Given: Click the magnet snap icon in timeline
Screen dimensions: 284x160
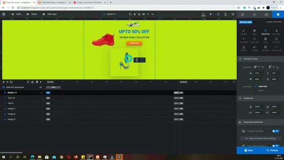Looking at the screenshot, I should click(32, 82).
